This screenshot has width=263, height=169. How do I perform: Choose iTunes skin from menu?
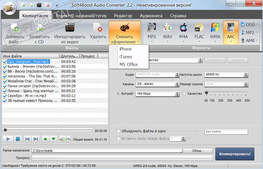129,57
